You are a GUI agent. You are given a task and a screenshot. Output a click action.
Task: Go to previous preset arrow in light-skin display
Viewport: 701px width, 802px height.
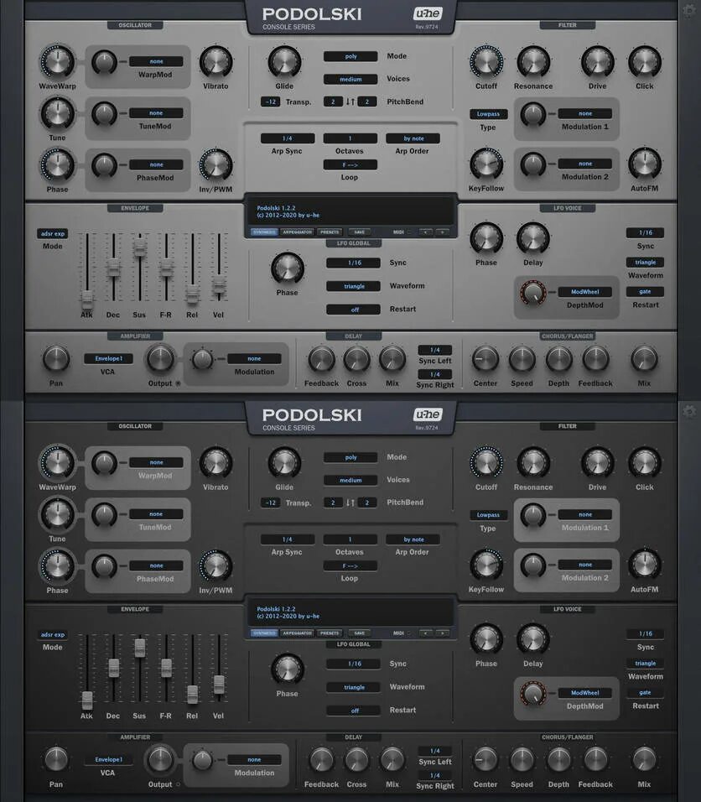(x=425, y=232)
